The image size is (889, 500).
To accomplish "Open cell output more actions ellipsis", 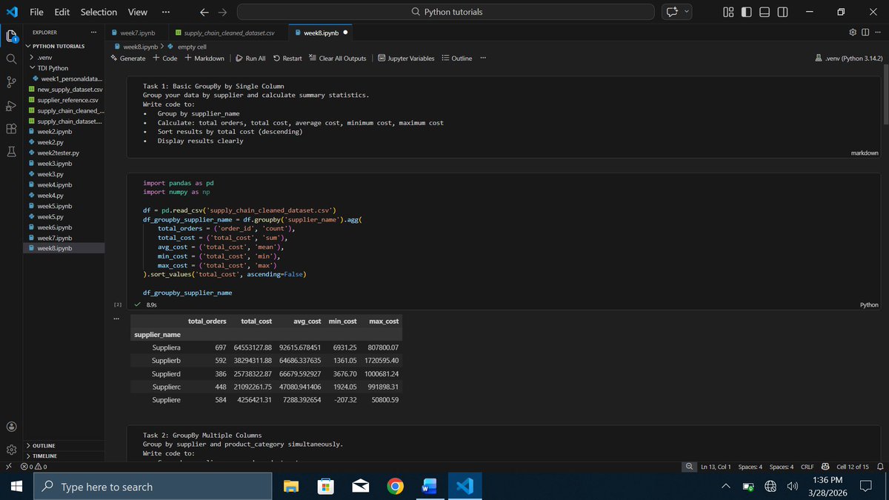I will (x=116, y=319).
